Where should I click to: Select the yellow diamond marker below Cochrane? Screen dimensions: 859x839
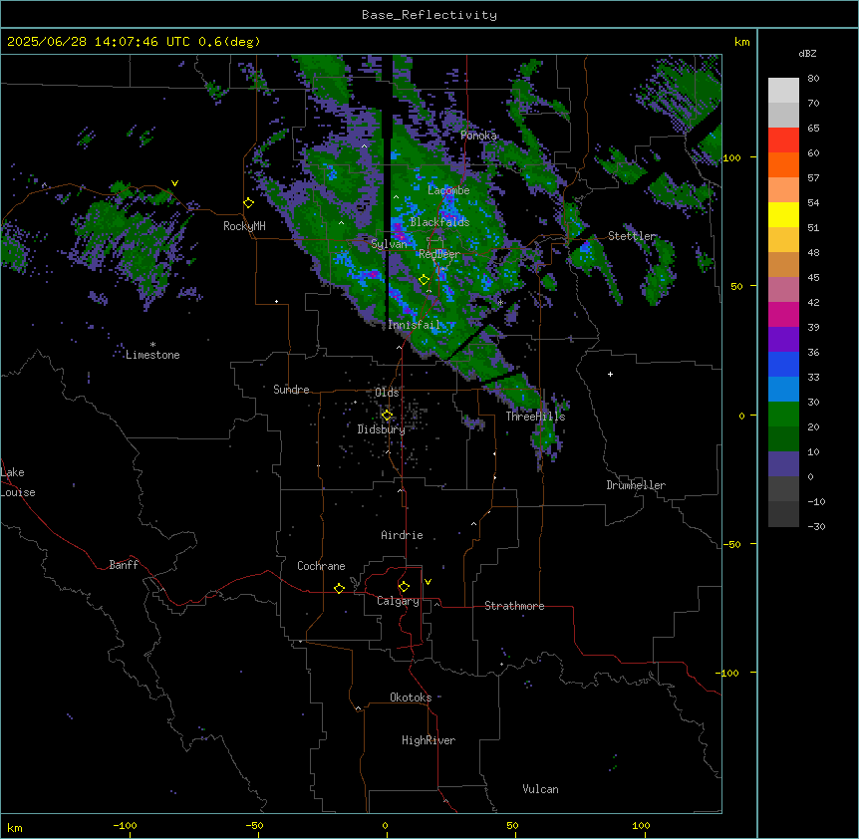pos(339,588)
